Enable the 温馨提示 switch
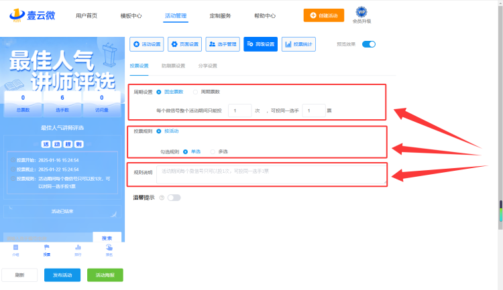The image size is (503, 290). (x=174, y=198)
